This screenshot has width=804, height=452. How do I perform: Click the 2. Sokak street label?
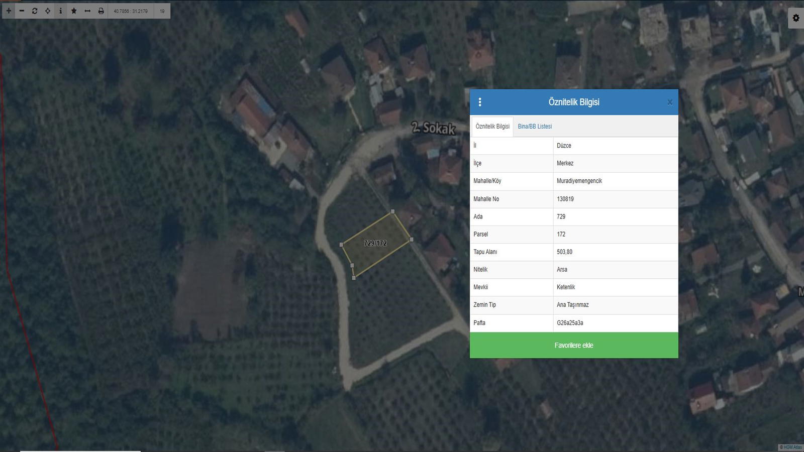point(433,128)
